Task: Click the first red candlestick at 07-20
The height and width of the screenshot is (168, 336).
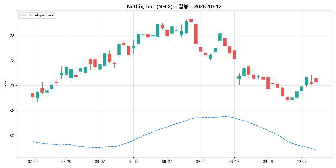Action: pos(33,95)
